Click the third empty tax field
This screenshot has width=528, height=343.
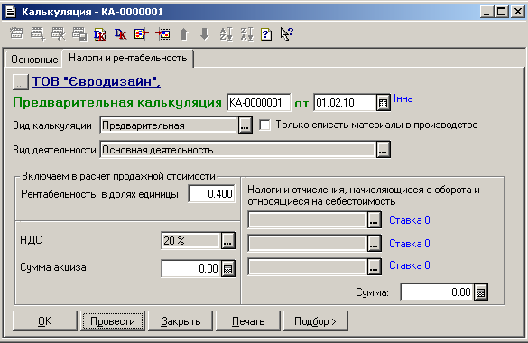tap(308, 266)
